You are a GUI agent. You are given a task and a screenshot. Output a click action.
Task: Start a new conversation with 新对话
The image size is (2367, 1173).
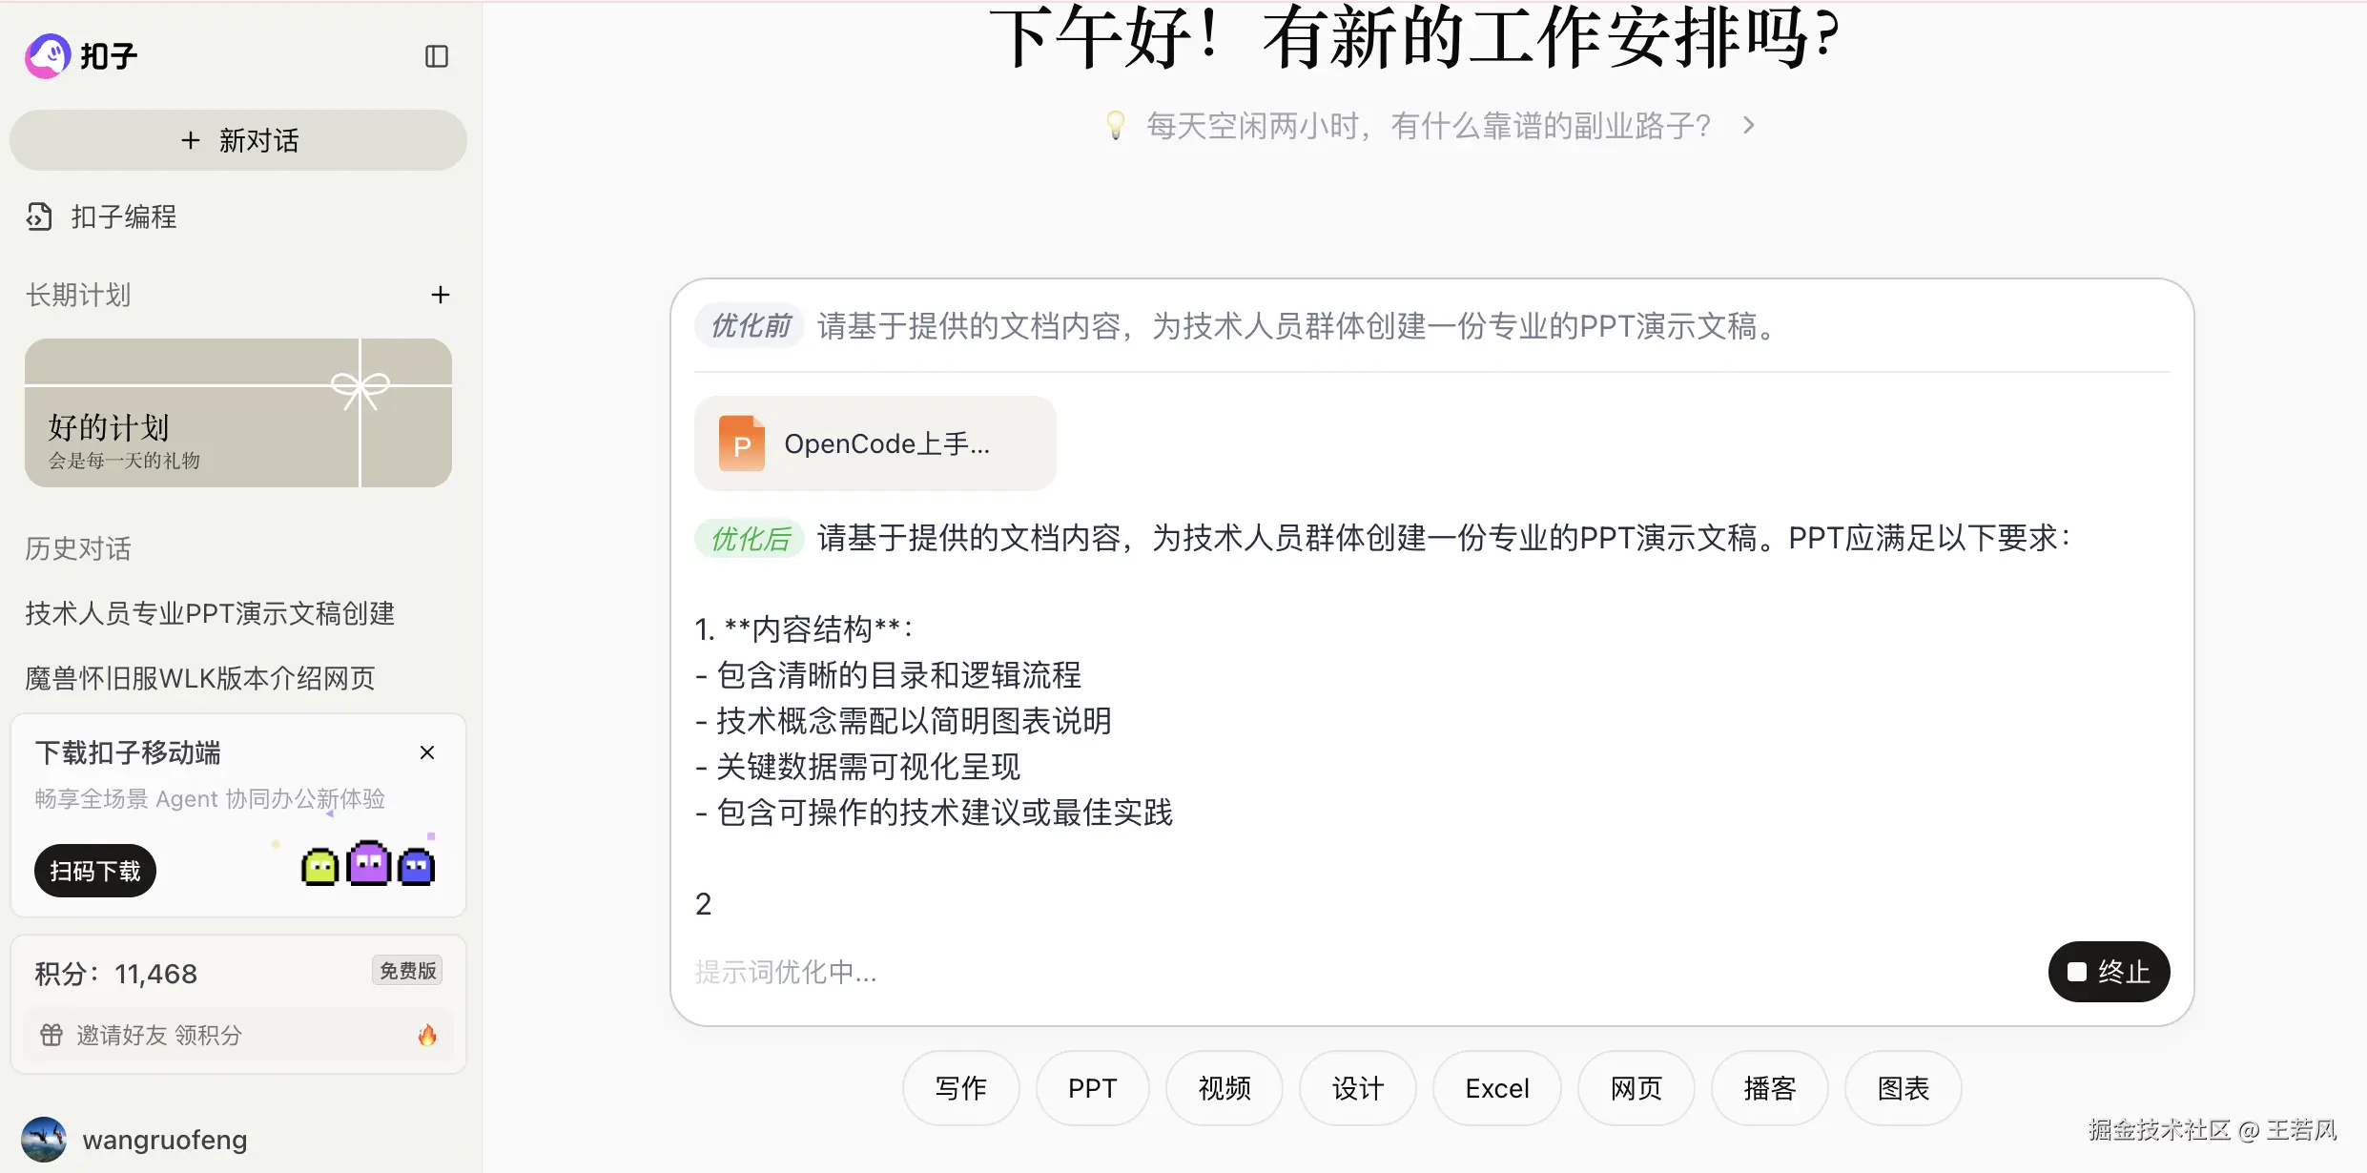pyautogui.click(x=238, y=140)
